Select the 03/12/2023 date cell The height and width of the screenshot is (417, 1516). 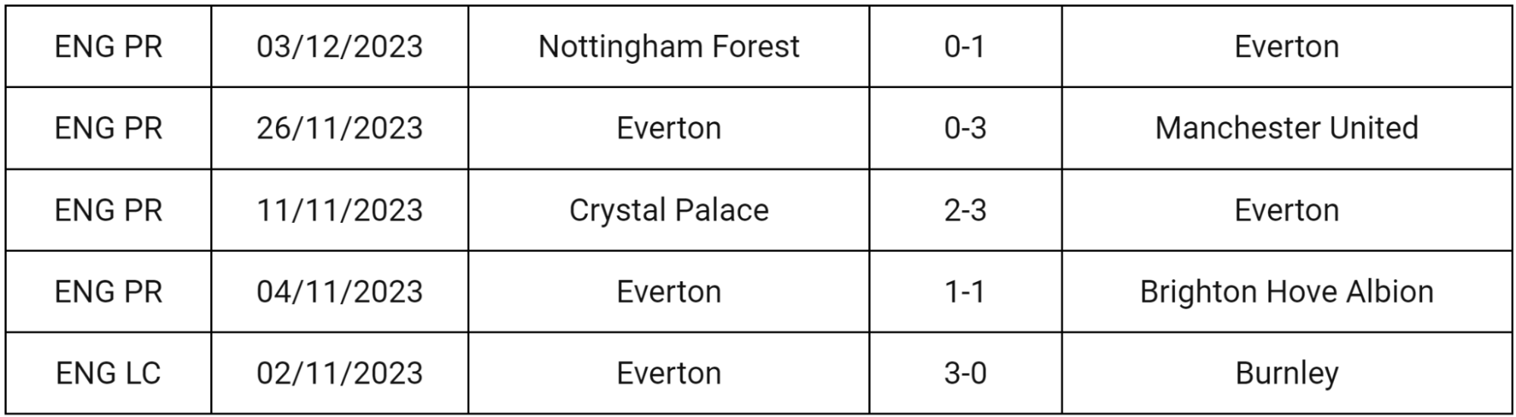pos(340,47)
